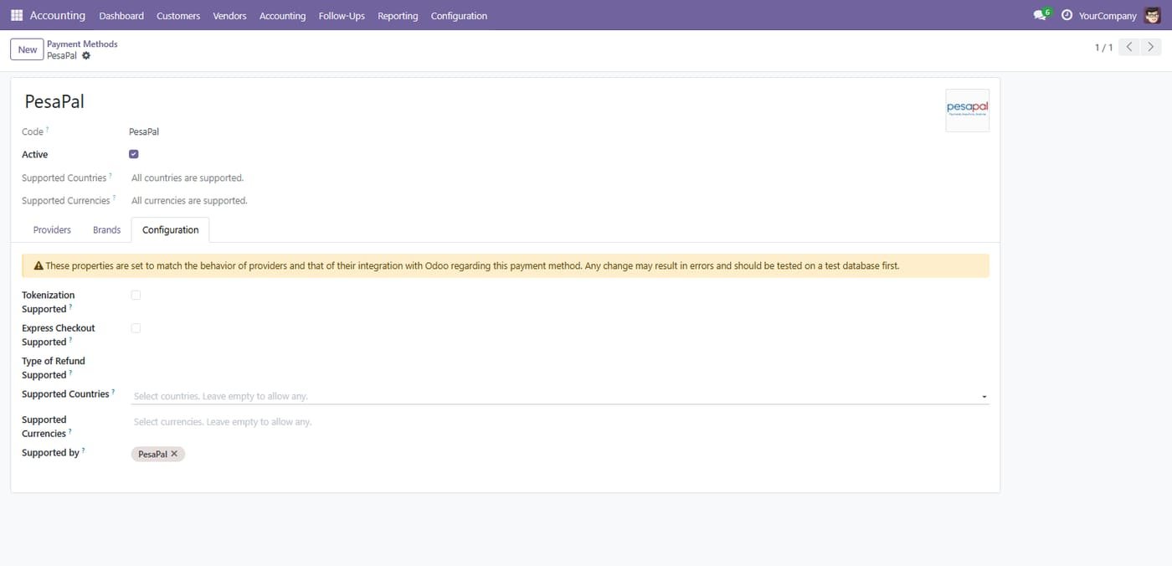Remove the PesaPal tag using its X
This screenshot has height=566, width=1172.
(174, 454)
